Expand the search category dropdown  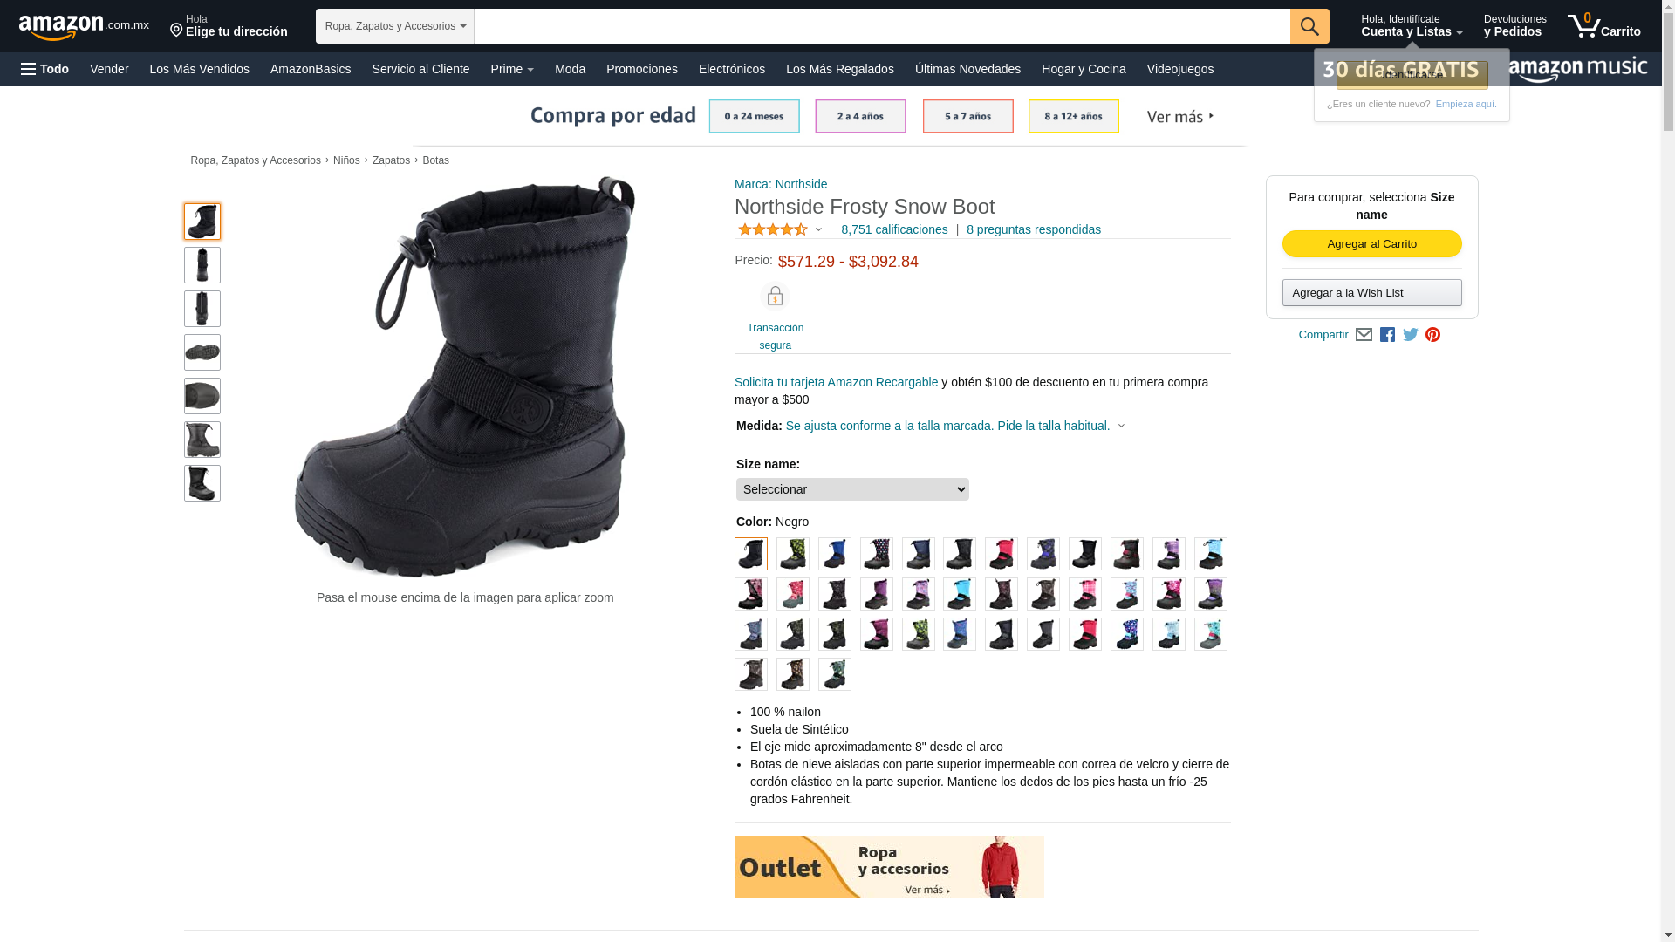395,26
